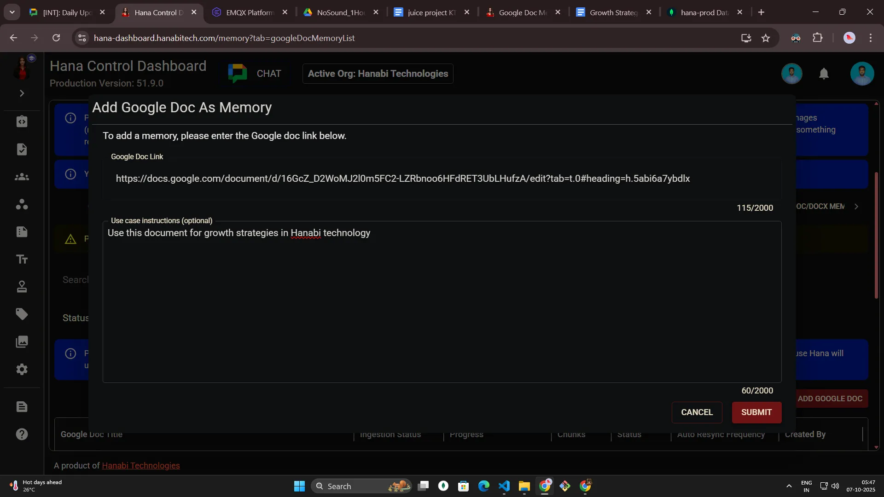Open the help question-mark icon at sidebar bottom
The width and height of the screenshot is (884, 497).
(x=22, y=434)
